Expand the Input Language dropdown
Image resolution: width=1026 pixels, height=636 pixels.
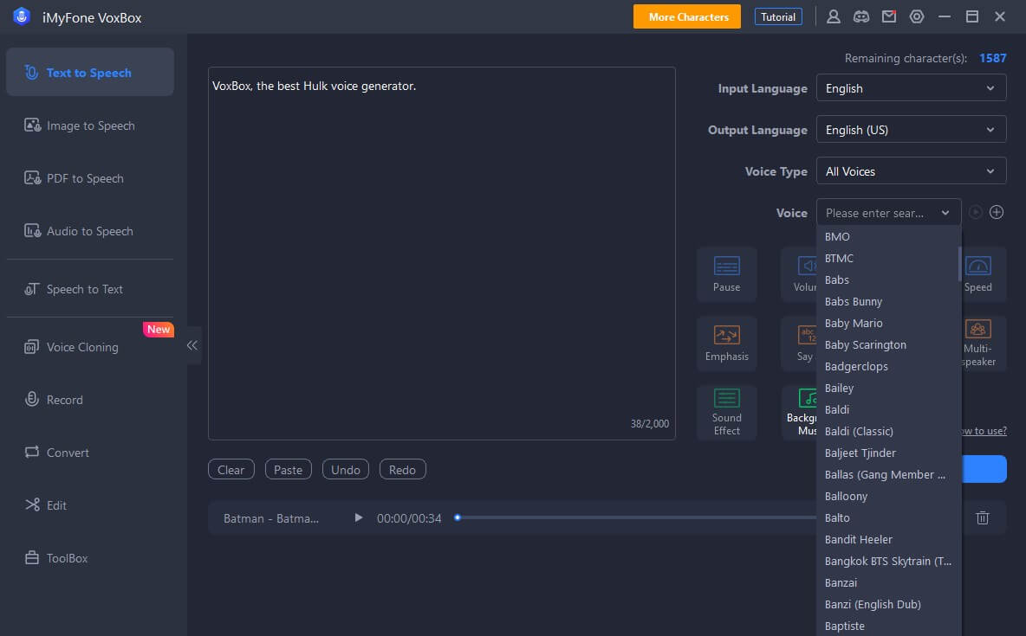(911, 88)
